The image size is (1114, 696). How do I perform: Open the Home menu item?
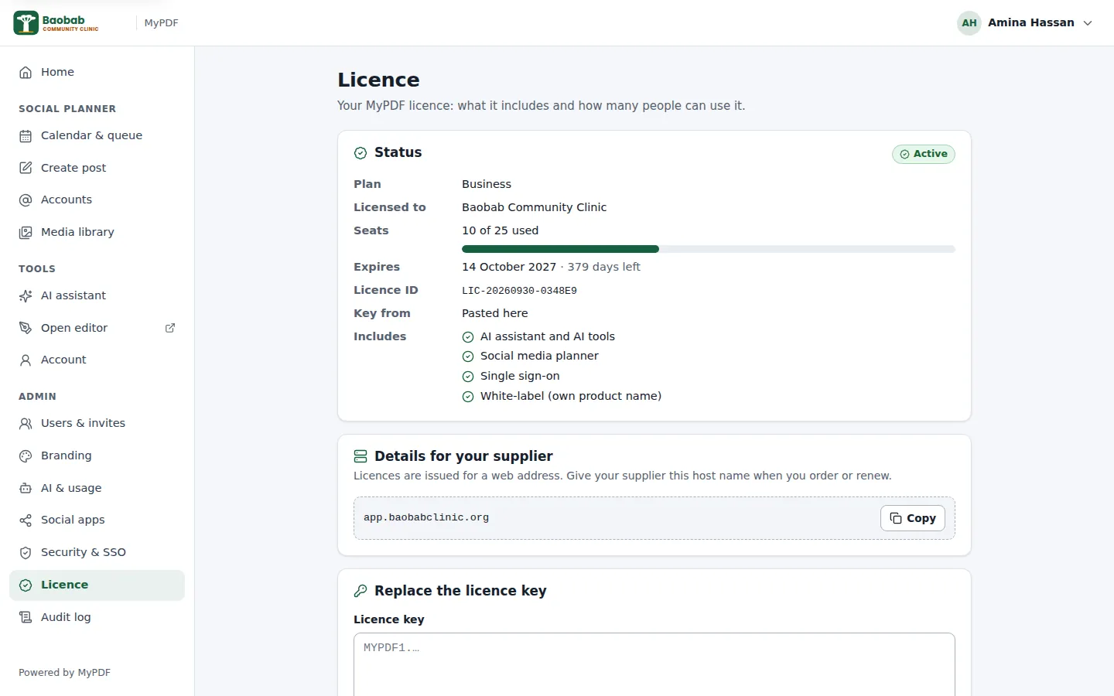[97, 72]
